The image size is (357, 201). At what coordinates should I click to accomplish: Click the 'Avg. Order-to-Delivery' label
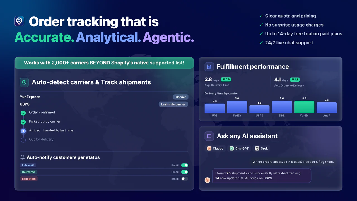pos(289,85)
